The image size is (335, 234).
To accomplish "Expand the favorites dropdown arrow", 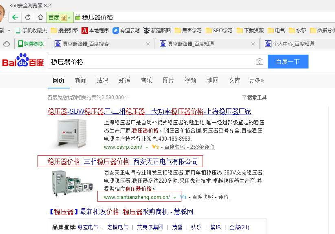I will point(9,31).
